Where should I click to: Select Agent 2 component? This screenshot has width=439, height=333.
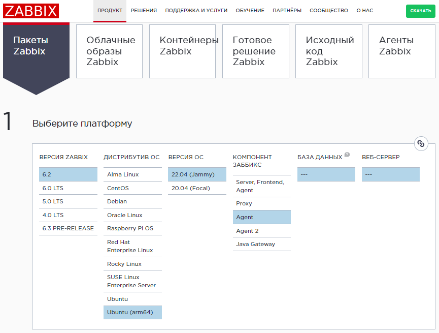tap(262, 231)
